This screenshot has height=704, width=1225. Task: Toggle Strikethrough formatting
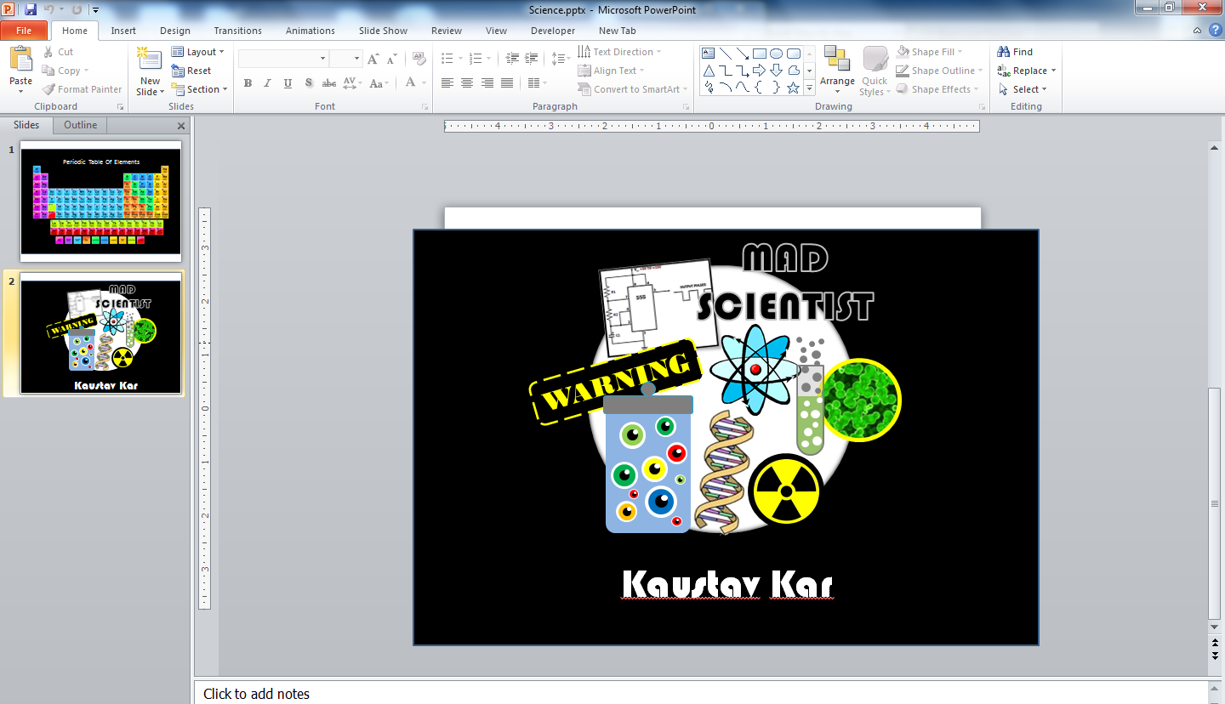[x=328, y=83]
